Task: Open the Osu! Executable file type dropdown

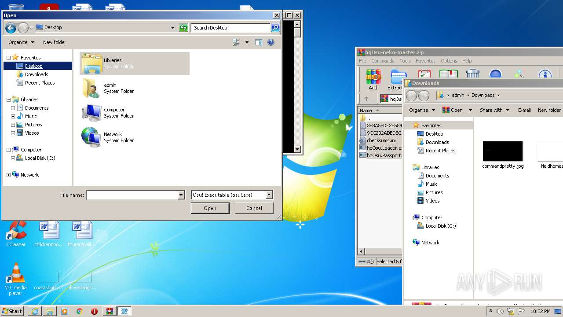Action: click(269, 195)
